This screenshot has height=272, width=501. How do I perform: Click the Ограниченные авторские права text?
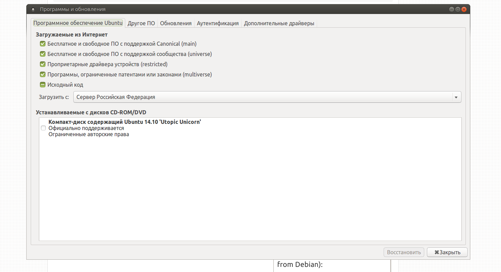tap(89, 134)
